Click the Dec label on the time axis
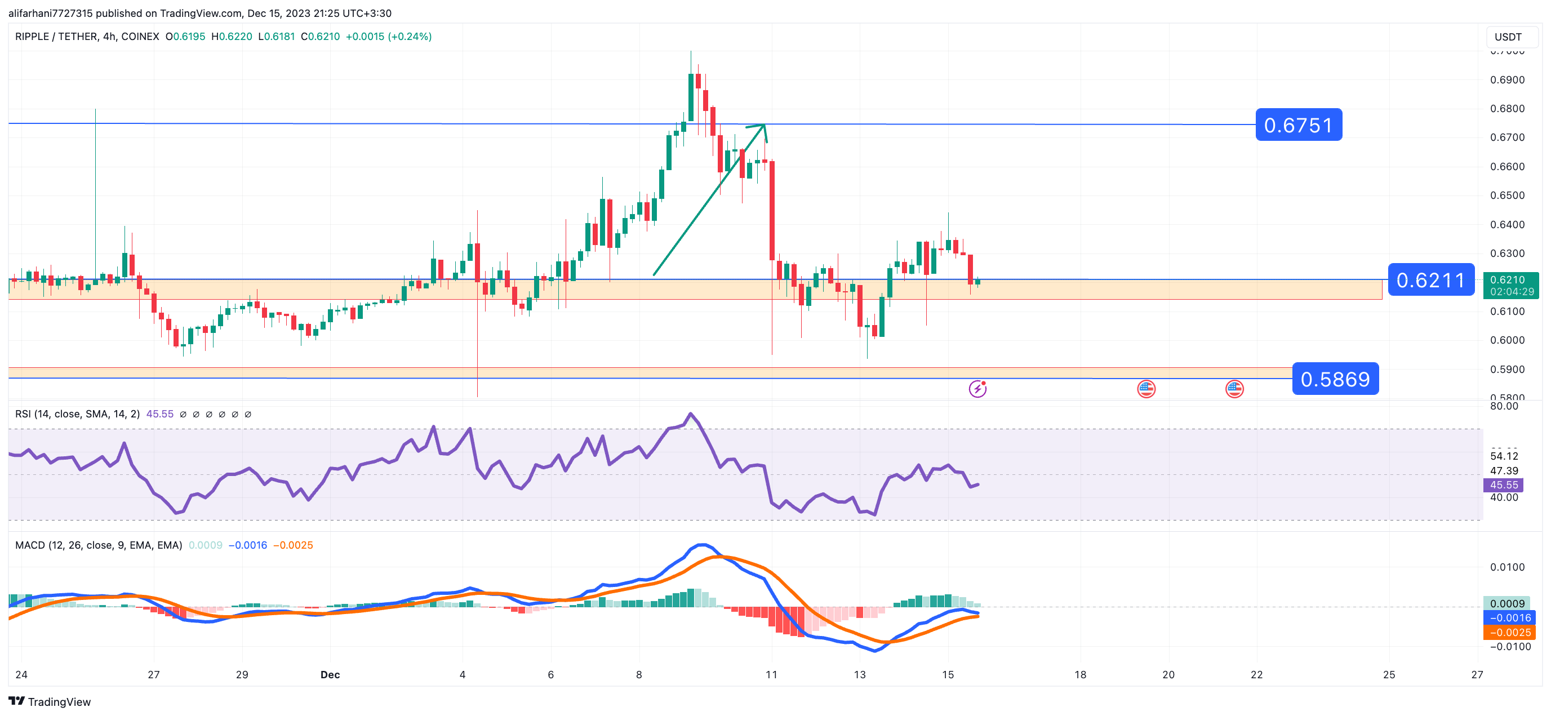 tap(330, 674)
